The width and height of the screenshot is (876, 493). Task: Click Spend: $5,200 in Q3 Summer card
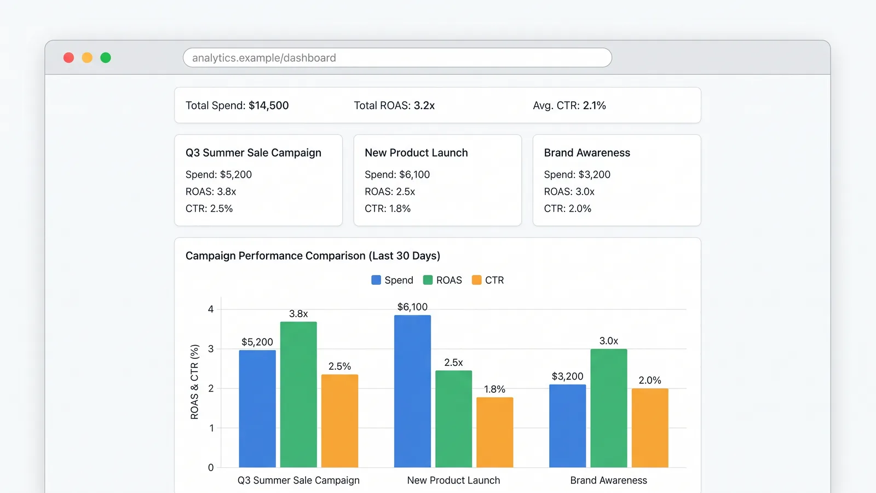click(218, 174)
